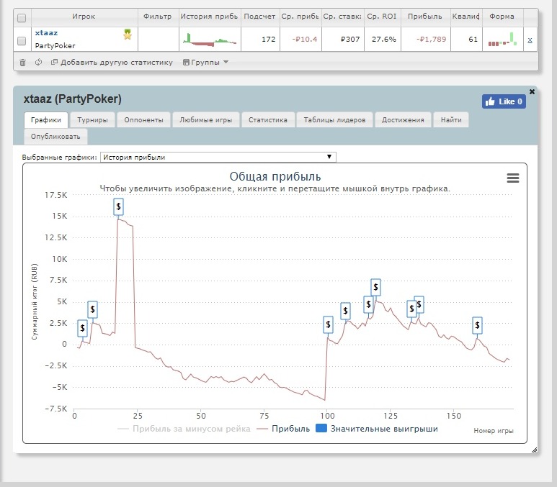Viewport: 557px width, 487px height.
Task: Click the refresh statistics icon
Action: click(38, 63)
